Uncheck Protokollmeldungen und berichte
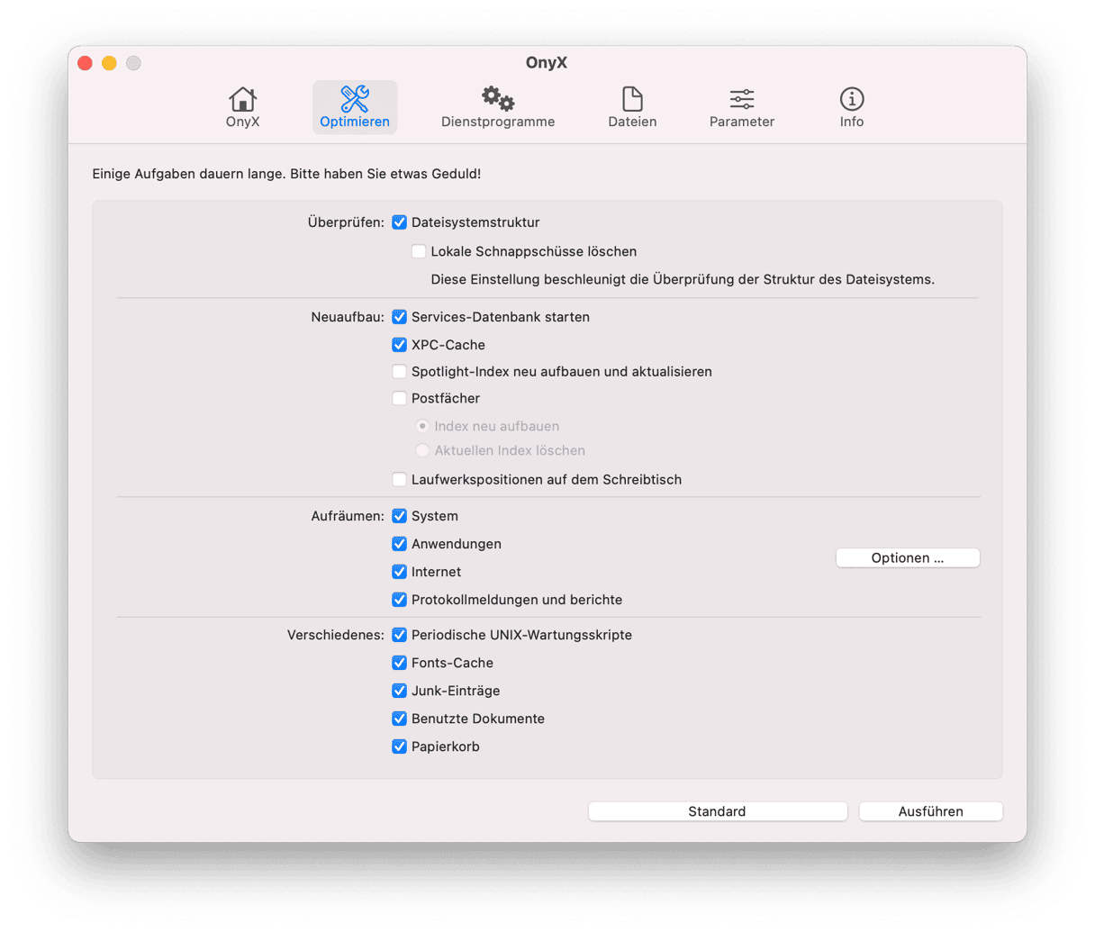This screenshot has width=1095, height=932. pos(400,600)
